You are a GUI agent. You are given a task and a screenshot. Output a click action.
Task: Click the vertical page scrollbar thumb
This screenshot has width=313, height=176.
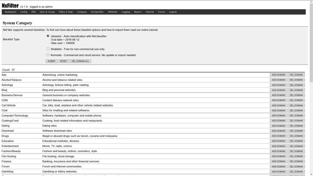coord(311,43)
